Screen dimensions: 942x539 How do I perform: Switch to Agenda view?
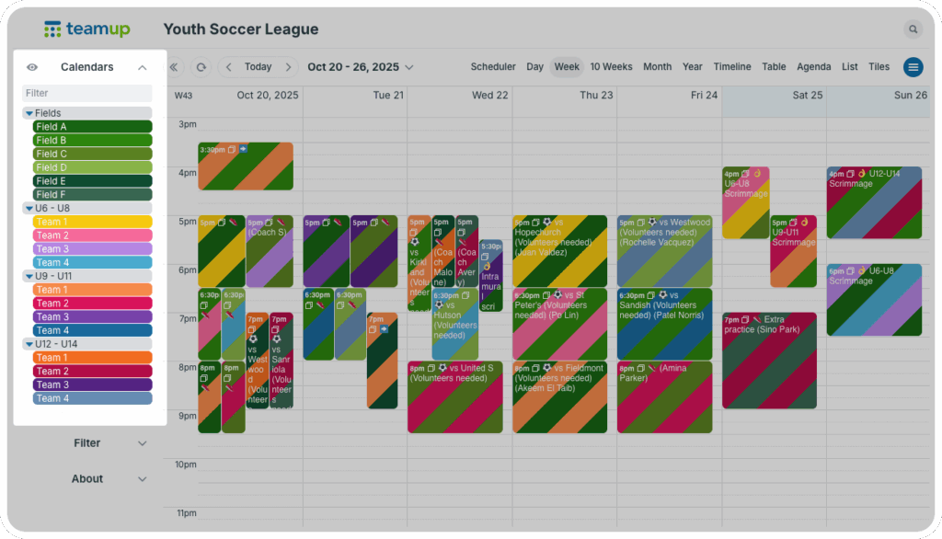[813, 67]
